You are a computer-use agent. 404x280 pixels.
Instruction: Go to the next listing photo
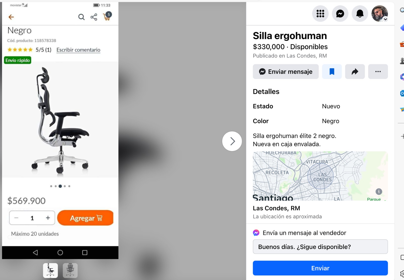tap(232, 141)
